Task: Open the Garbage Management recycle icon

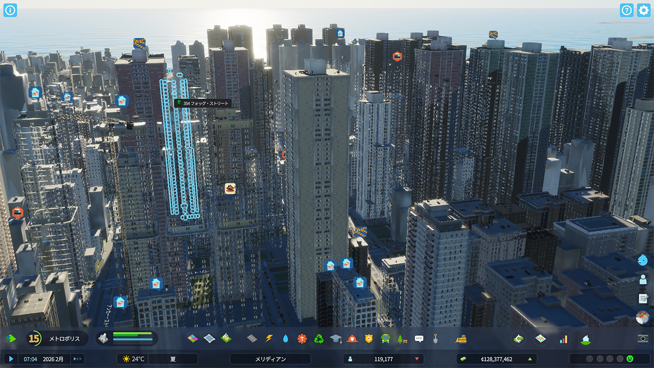Action: click(319, 338)
